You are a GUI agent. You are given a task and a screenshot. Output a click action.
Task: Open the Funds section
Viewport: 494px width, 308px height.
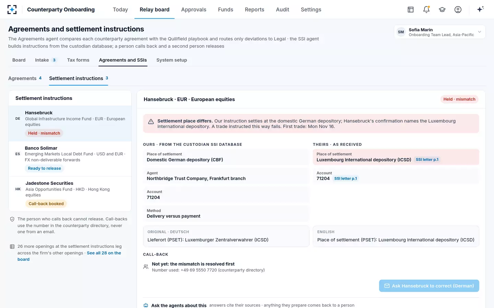point(226,10)
